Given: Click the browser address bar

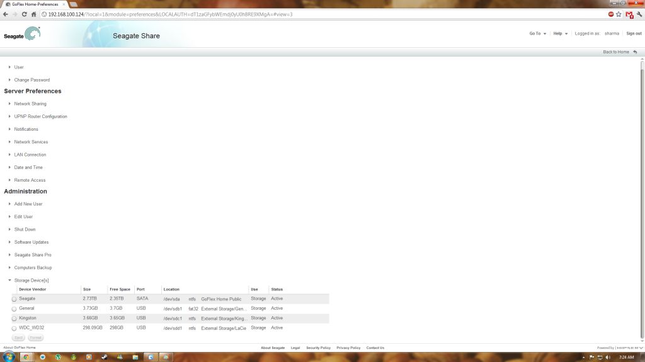Looking at the screenshot, I should pos(323,14).
